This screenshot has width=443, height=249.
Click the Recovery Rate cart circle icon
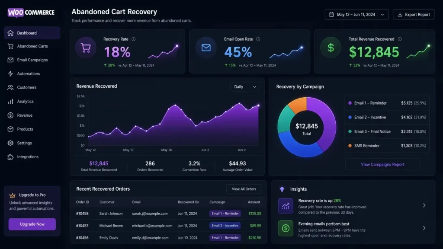pyautogui.click(x=86, y=48)
